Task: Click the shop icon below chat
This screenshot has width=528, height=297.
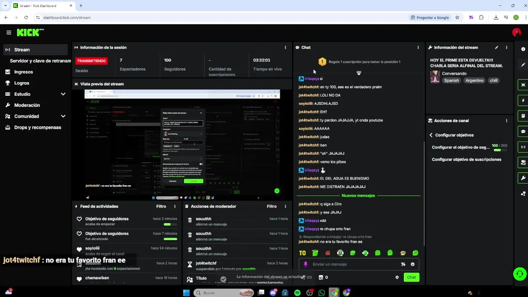Action: tap(321, 277)
